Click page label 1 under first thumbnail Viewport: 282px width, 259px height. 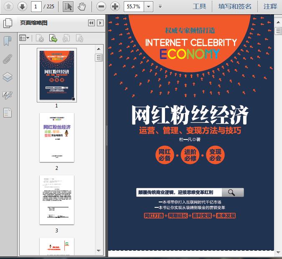coord(56,106)
